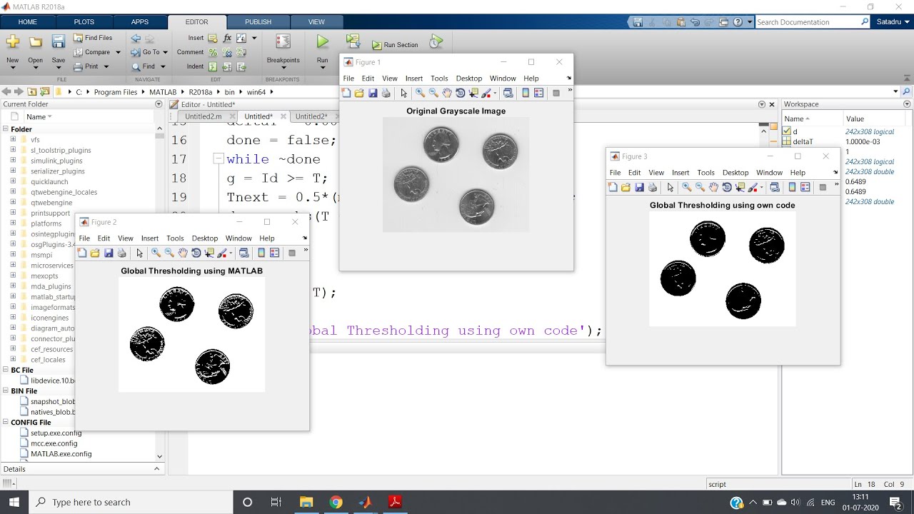The height and width of the screenshot is (514, 914).
Task: Click the Comment percent icon in Edit group
Action: click(x=213, y=52)
